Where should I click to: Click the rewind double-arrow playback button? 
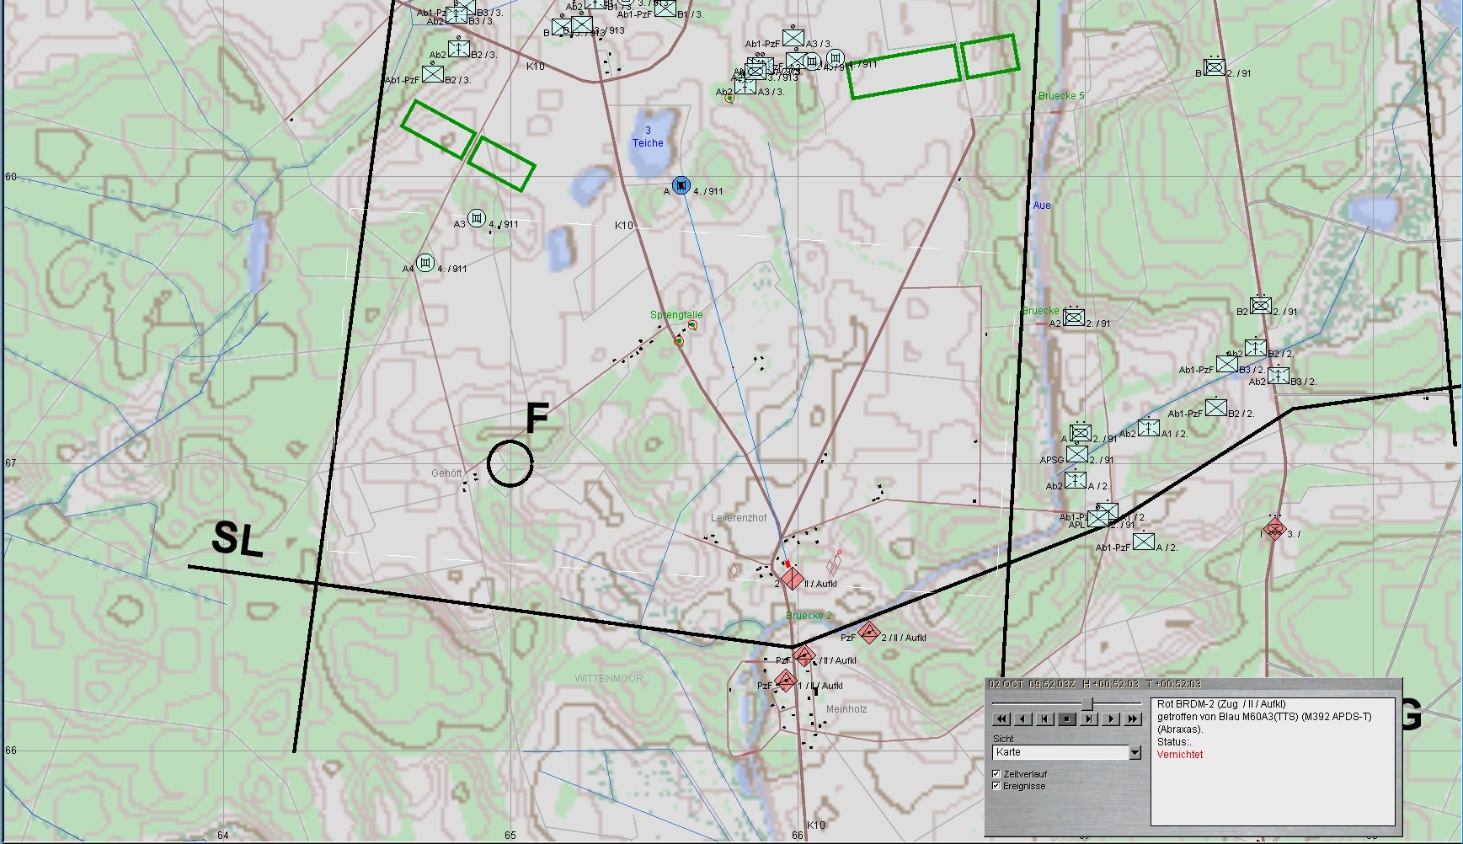coord(1001,718)
